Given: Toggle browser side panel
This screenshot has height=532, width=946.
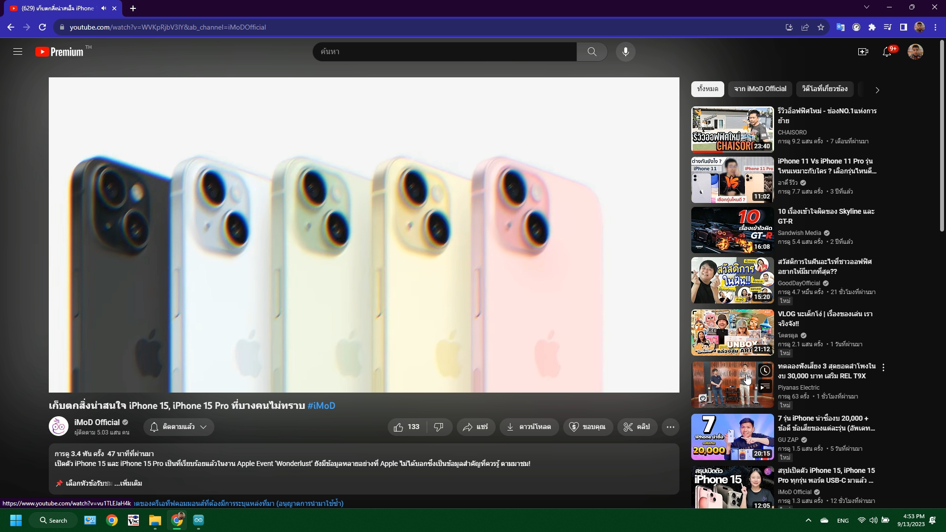Looking at the screenshot, I should pos(903,27).
